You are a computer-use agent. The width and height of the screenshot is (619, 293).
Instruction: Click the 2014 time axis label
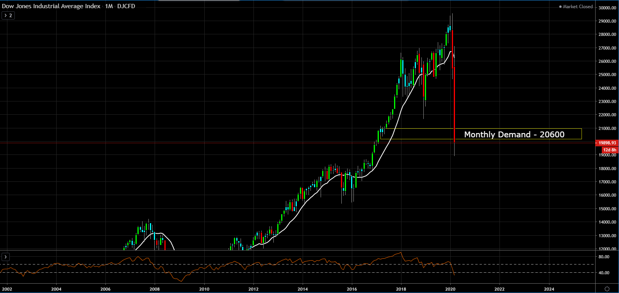coord(303,289)
